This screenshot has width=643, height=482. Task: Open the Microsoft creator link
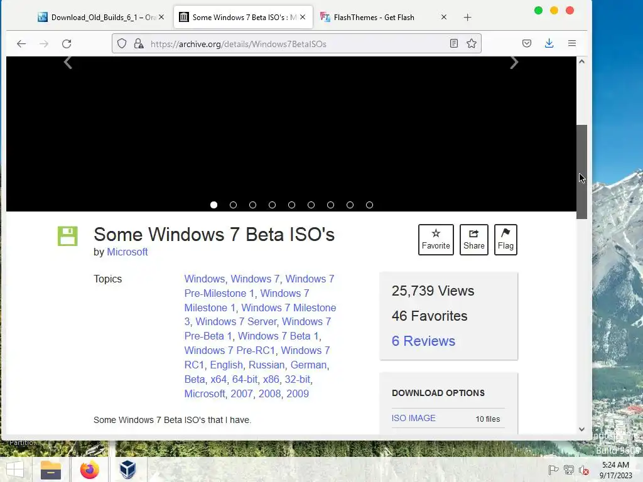click(x=127, y=252)
